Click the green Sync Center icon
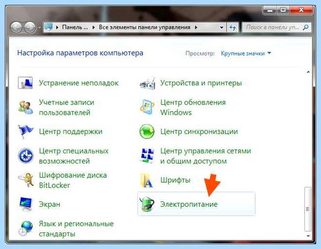This screenshot has height=249, width=321. pyautogui.click(x=147, y=131)
